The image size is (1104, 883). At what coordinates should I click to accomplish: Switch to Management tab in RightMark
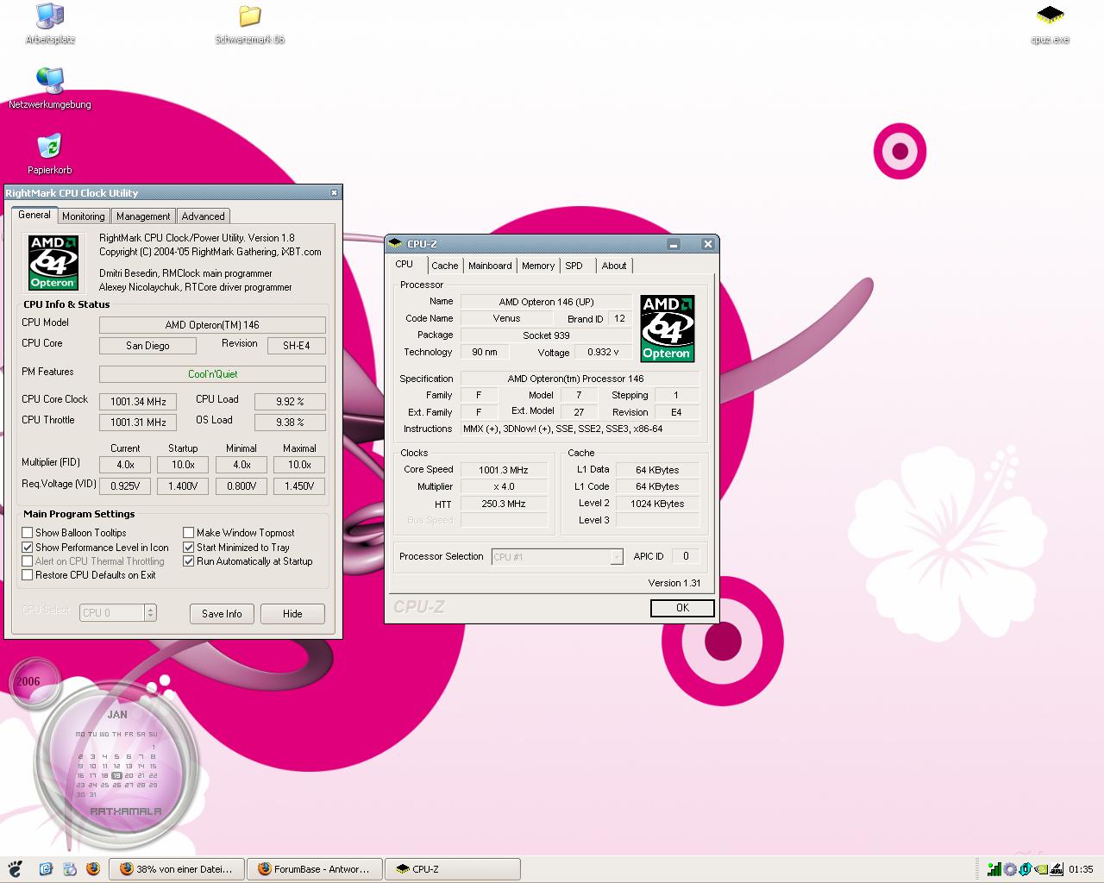coord(143,216)
